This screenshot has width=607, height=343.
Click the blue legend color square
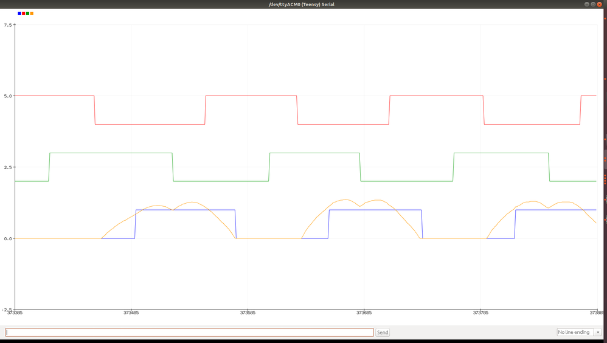point(19,13)
